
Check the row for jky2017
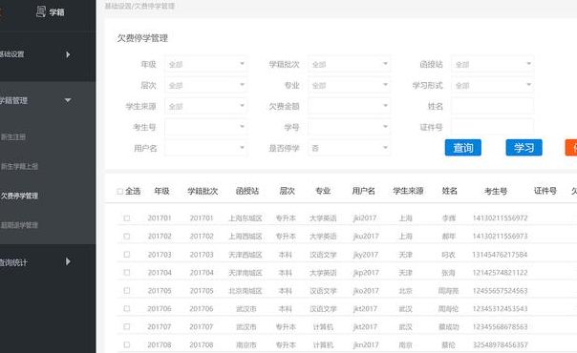coord(127,254)
